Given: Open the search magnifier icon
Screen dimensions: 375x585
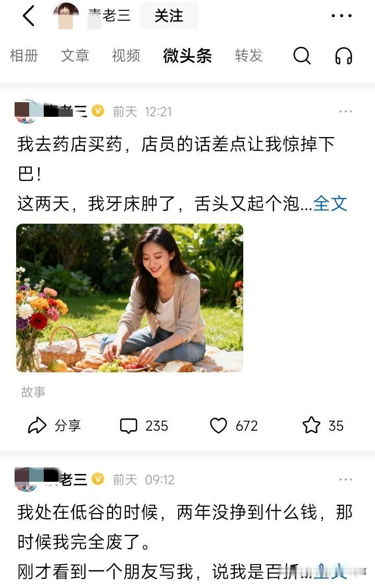Looking at the screenshot, I should (x=302, y=56).
